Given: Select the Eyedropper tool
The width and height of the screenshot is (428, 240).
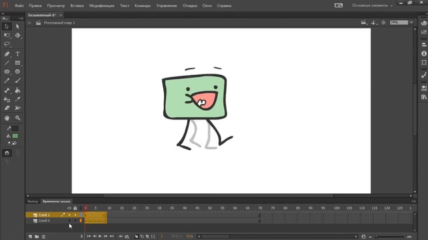Looking at the screenshot, I should coord(17,99).
